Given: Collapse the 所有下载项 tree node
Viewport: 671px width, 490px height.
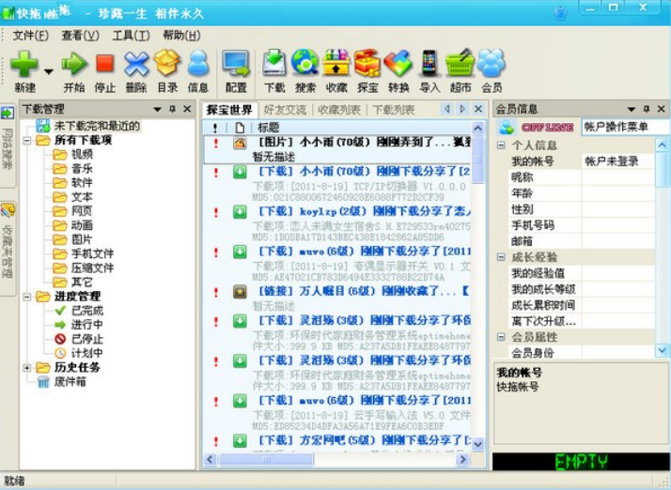Looking at the screenshot, I should pos(28,140).
